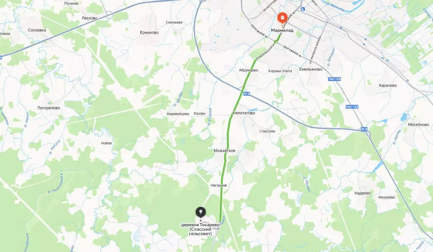433x252 pixels.
Task: Select the Сосновка village label
Action: pyautogui.click(x=37, y=30)
